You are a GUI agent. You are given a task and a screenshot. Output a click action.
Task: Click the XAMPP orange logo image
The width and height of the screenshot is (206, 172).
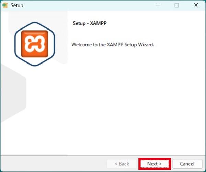pos(35,44)
